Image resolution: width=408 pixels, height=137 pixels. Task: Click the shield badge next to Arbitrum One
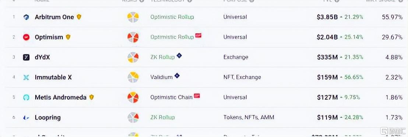(x=79, y=17)
